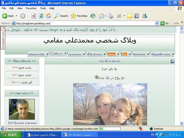The image size is (184, 138).
Task: Expand the Back button history dropdown arrow
Action: click(x=16, y=16)
